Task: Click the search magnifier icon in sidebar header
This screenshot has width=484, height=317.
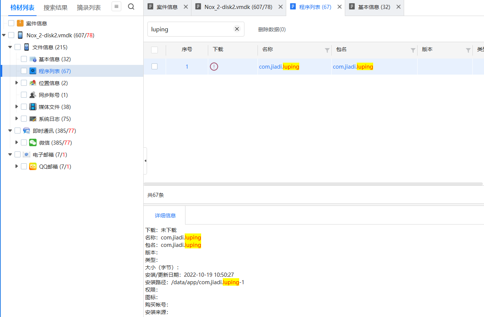Action: coord(131,7)
